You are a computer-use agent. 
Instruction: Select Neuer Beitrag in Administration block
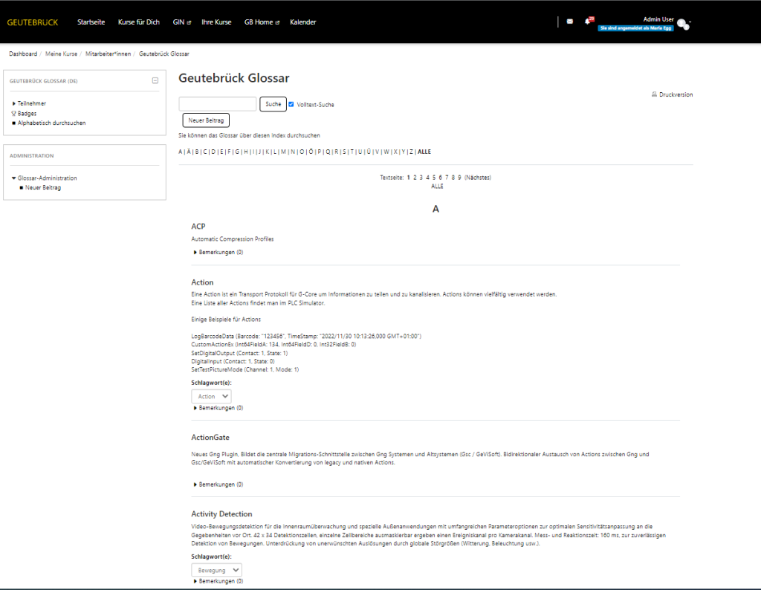43,188
